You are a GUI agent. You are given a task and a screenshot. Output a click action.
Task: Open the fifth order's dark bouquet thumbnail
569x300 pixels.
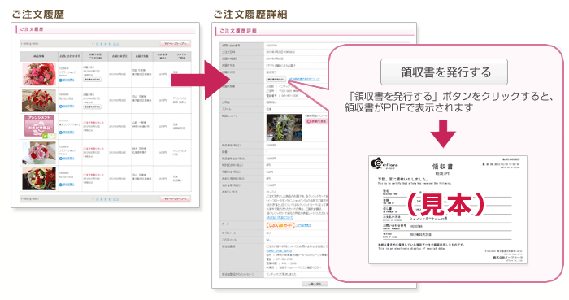pyautogui.click(x=39, y=179)
